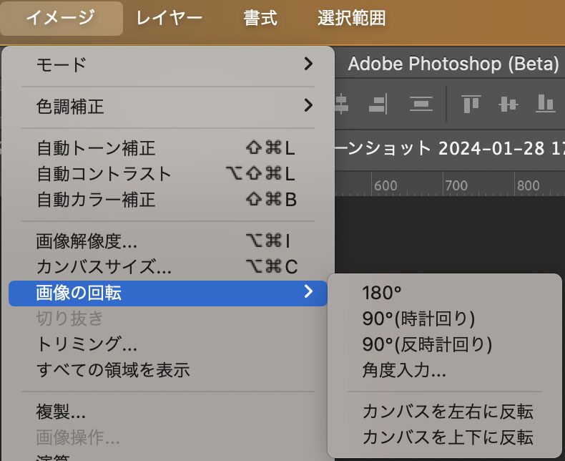565x461 pixels.
Task: Click the align vertical centers icon
Action: [508, 104]
